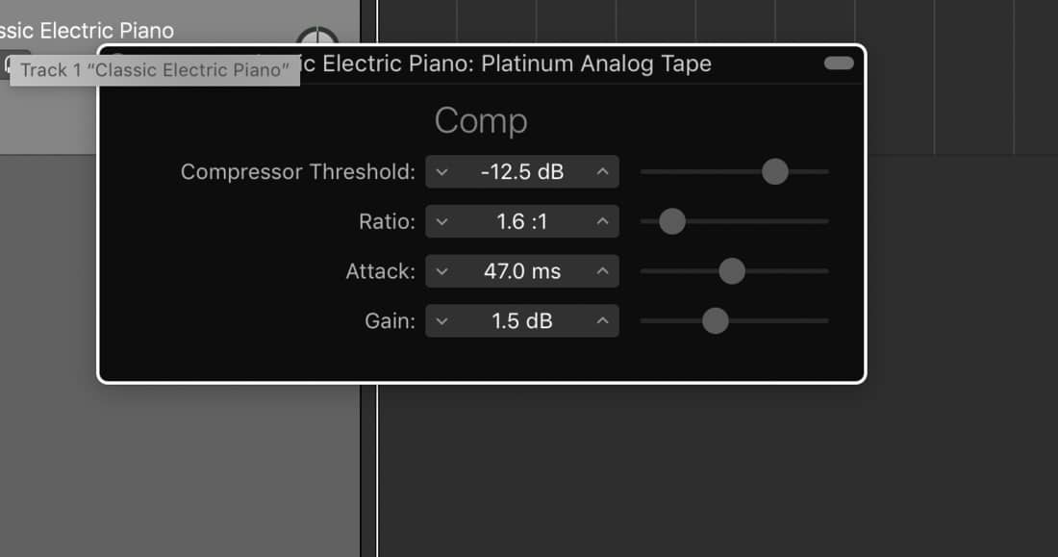Image resolution: width=1058 pixels, height=557 pixels.
Task: Click the Comp section label
Action: (x=481, y=120)
